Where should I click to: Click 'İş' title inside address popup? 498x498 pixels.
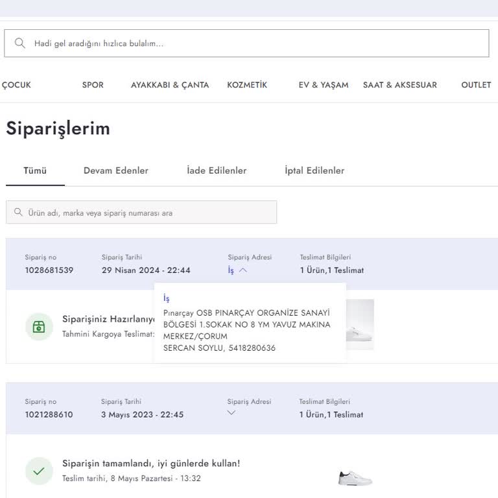pos(167,298)
